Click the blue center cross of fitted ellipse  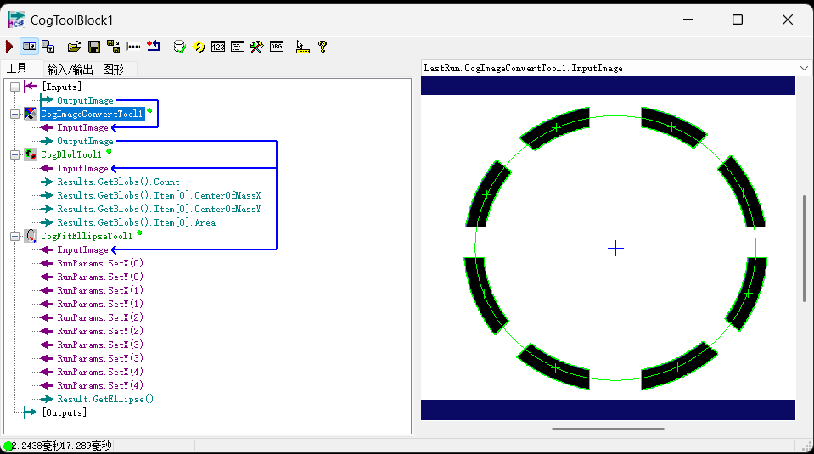615,249
